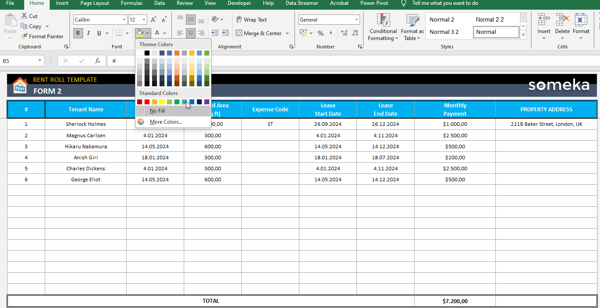Viewport: 600px width, 308px height.
Task: Pick the green standard color swatch
Action: tap(177, 102)
